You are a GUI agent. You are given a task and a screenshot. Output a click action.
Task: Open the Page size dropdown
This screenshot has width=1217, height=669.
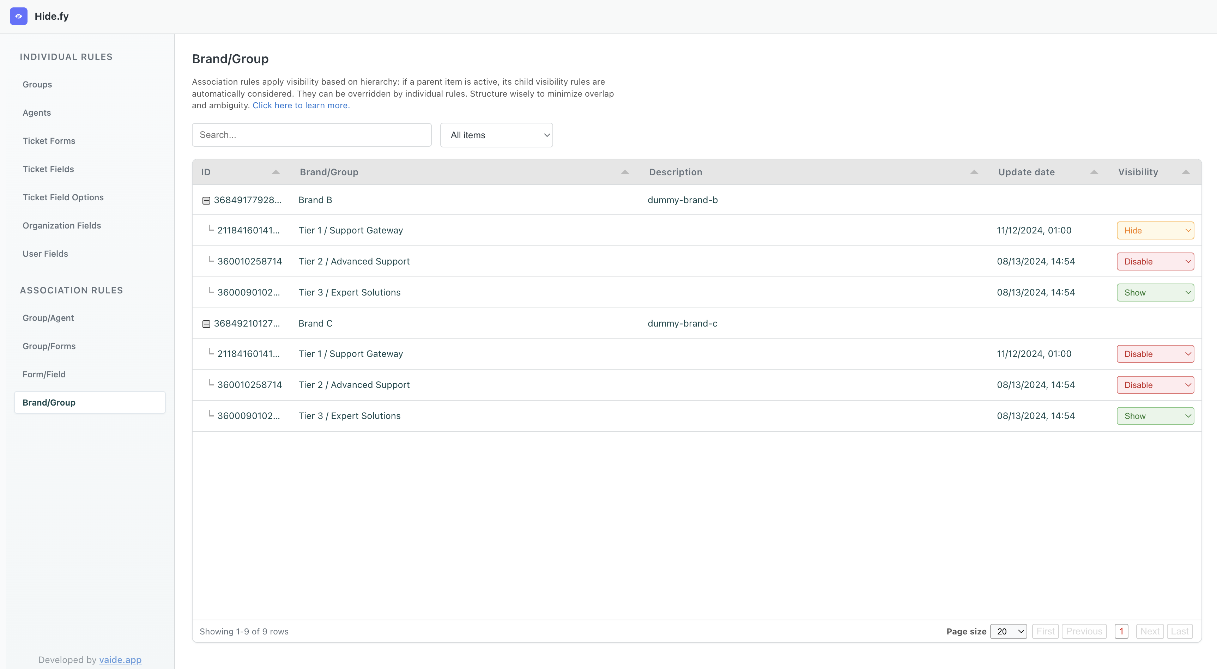pos(1008,631)
